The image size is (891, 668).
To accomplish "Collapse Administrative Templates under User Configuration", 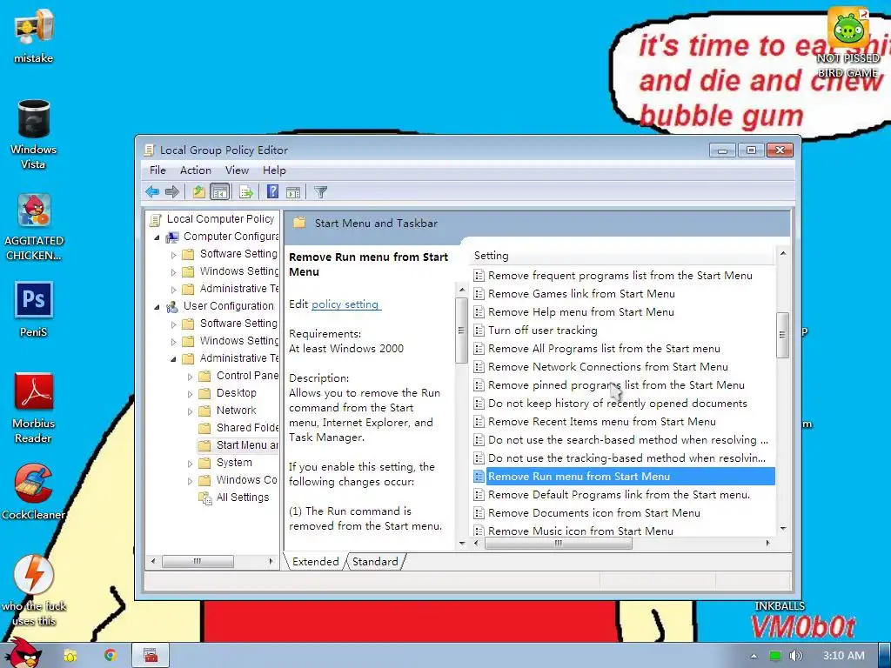I will pyautogui.click(x=173, y=359).
